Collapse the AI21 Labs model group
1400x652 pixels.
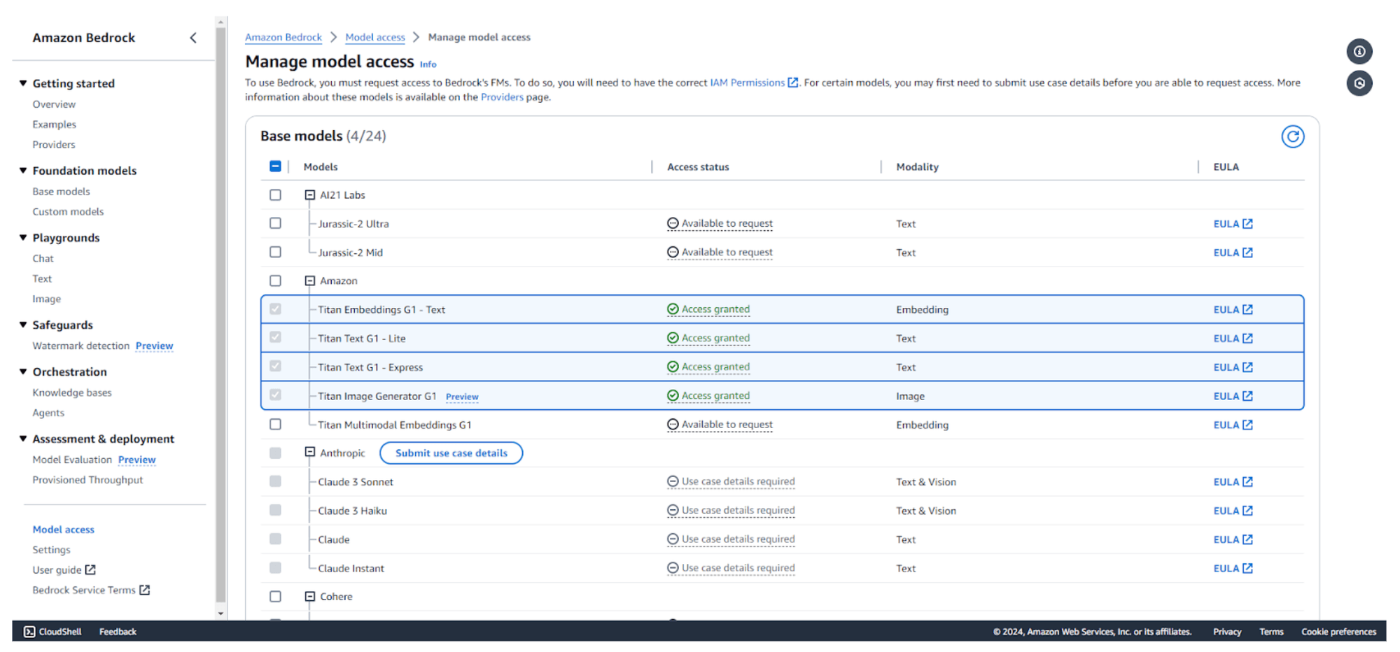[x=309, y=195]
